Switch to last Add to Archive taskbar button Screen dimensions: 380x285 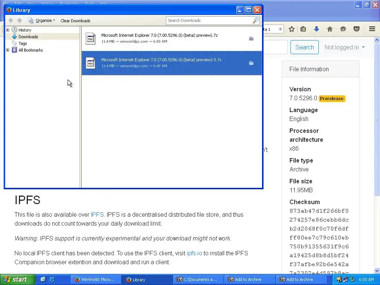coord(301,280)
